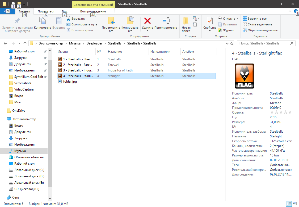The height and width of the screenshot is (207, 299).
Task: Click Paste shortcut (Вставить ярлык)
Action: coord(80,30)
